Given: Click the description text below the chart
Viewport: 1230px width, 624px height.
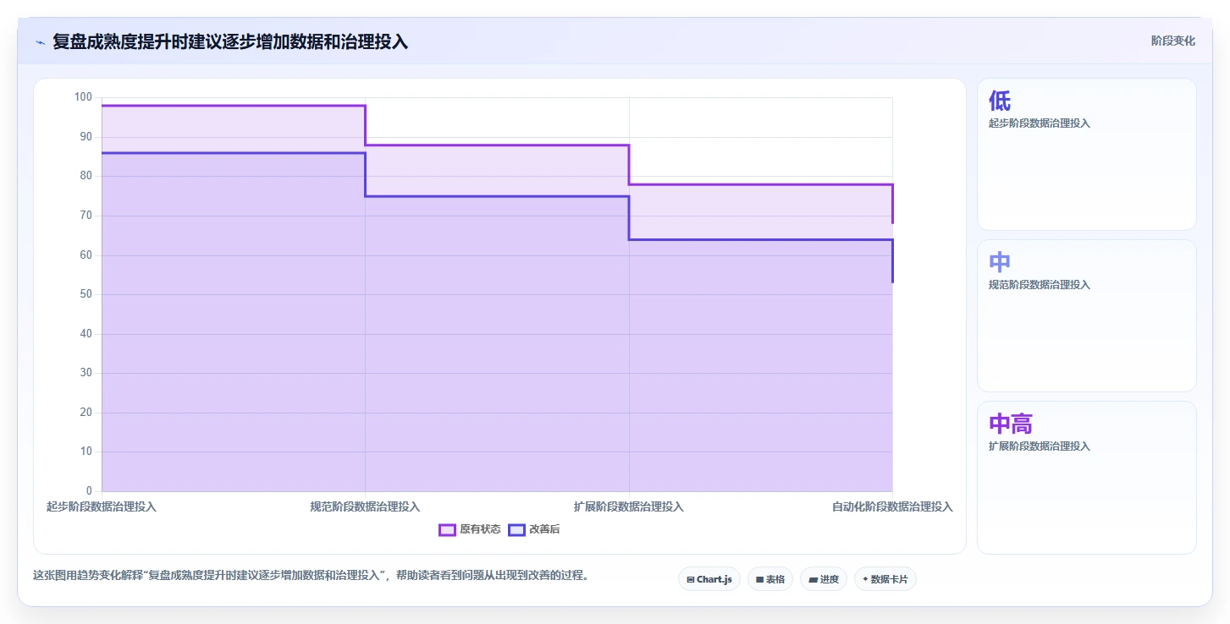Looking at the screenshot, I should (x=311, y=575).
